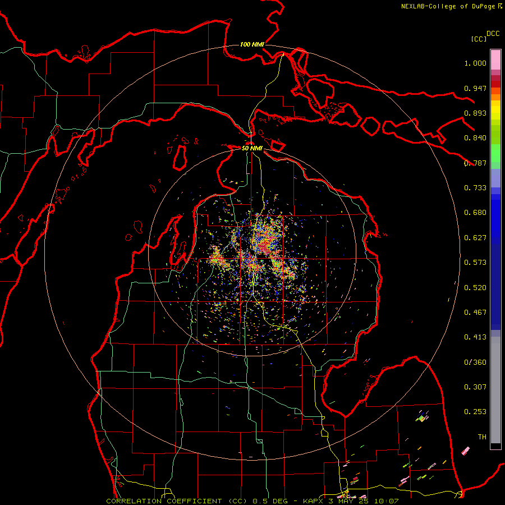Select the 0.947 legend value
Viewport: 505px width, 505px height.
pyautogui.click(x=475, y=88)
